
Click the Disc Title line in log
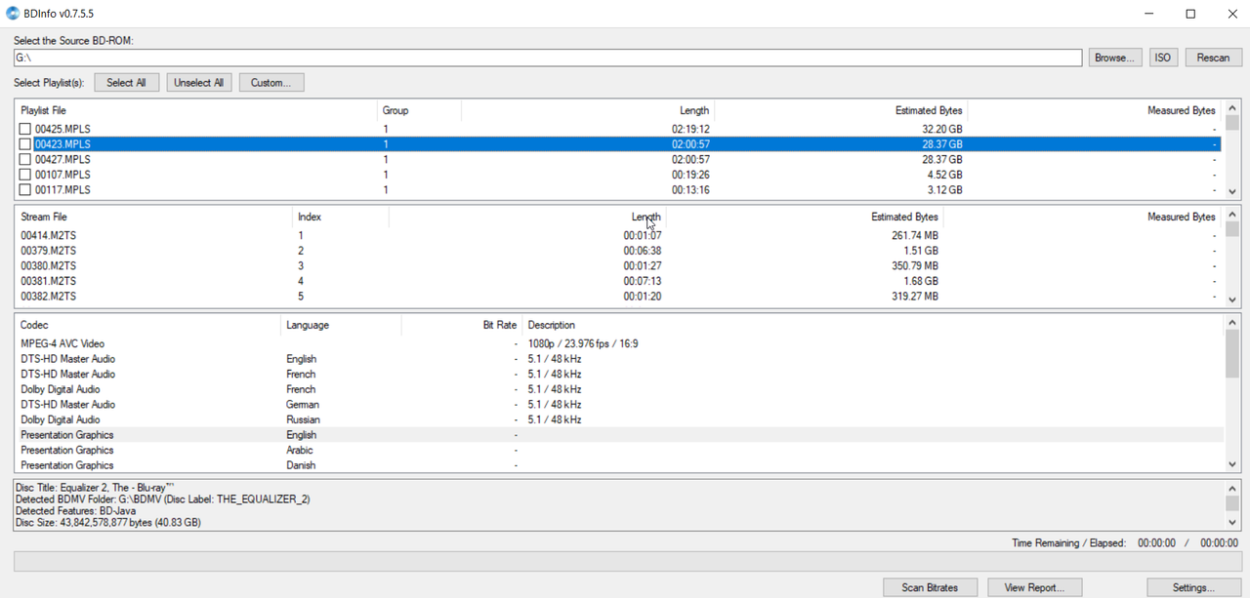point(95,487)
